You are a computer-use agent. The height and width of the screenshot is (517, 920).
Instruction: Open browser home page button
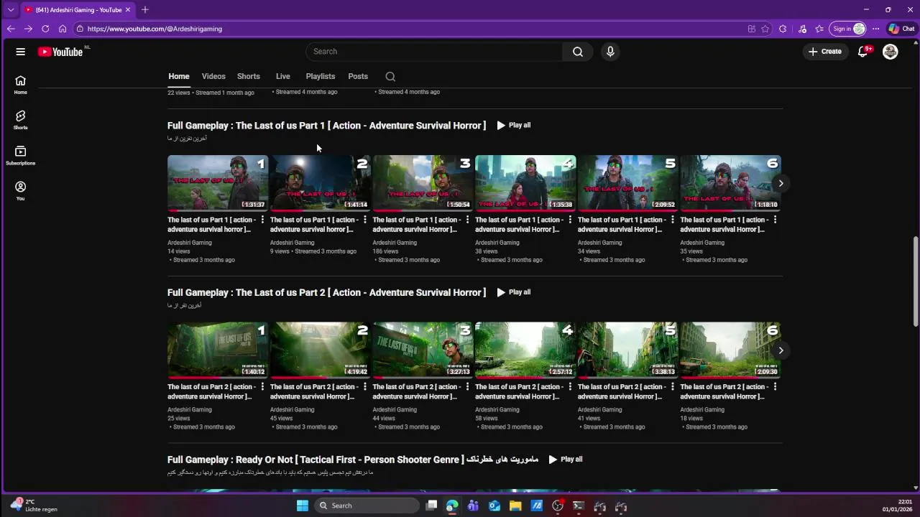point(63,29)
